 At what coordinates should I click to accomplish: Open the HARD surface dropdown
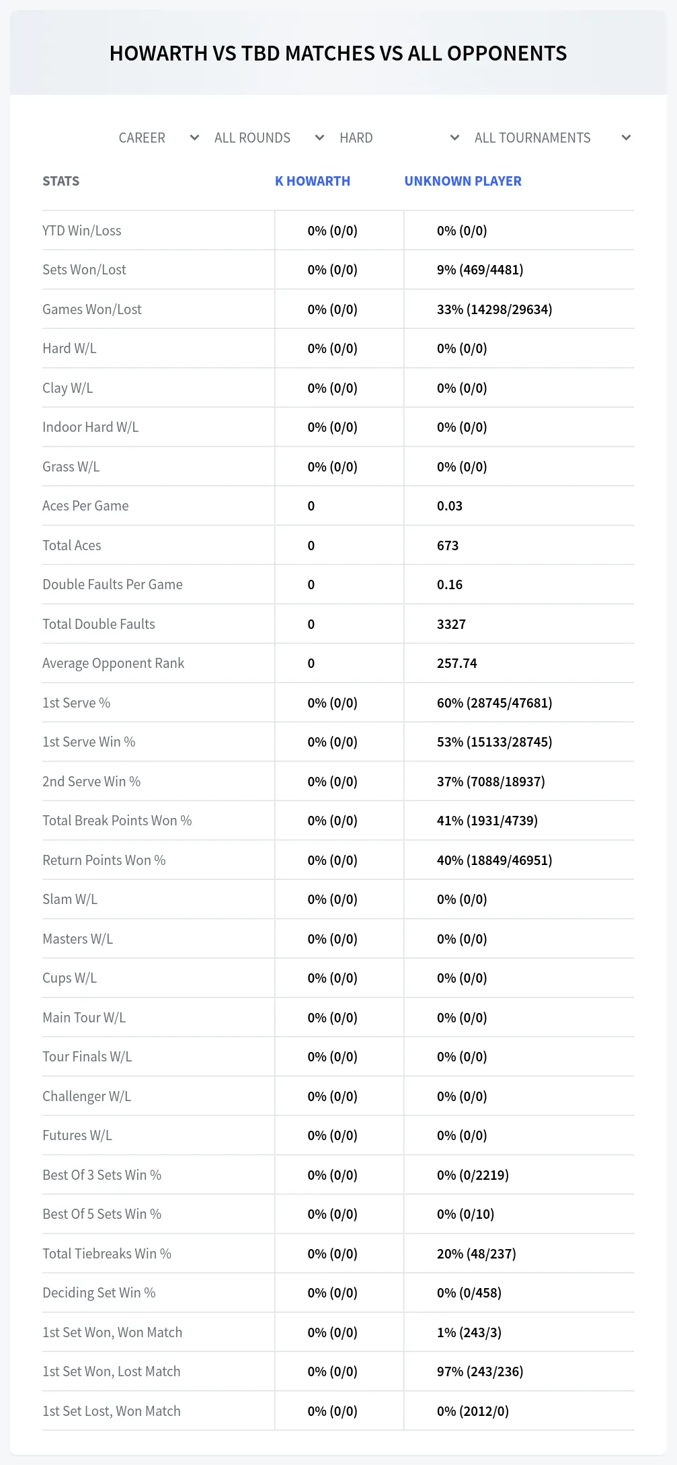(x=399, y=138)
